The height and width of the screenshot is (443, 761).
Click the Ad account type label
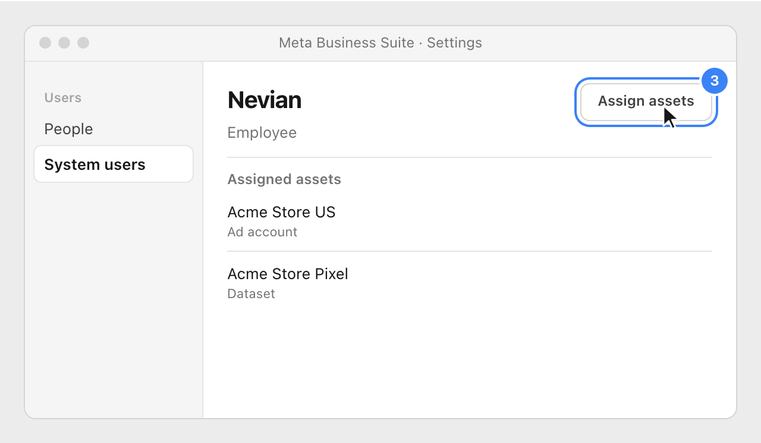[262, 232]
